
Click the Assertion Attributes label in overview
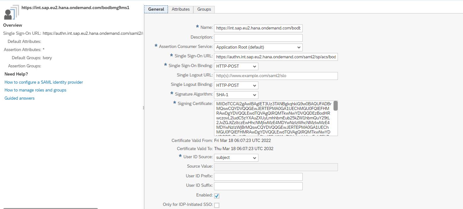22,50
